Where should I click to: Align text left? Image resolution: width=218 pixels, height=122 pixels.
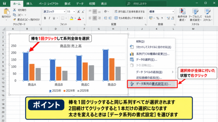[x=90, y=18]
